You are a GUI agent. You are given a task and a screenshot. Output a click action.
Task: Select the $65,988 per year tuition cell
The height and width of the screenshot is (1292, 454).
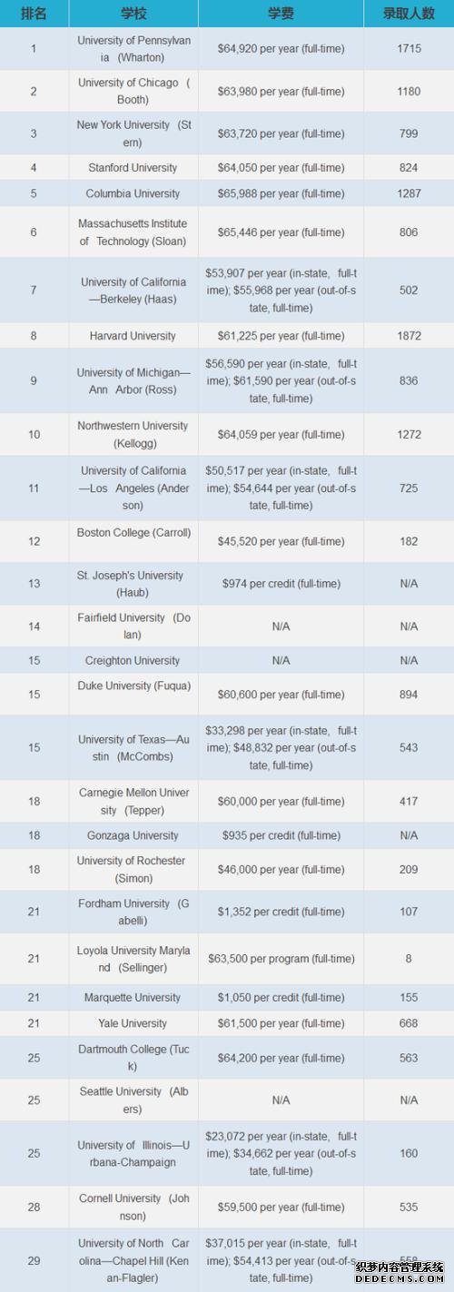coord(281,193)
